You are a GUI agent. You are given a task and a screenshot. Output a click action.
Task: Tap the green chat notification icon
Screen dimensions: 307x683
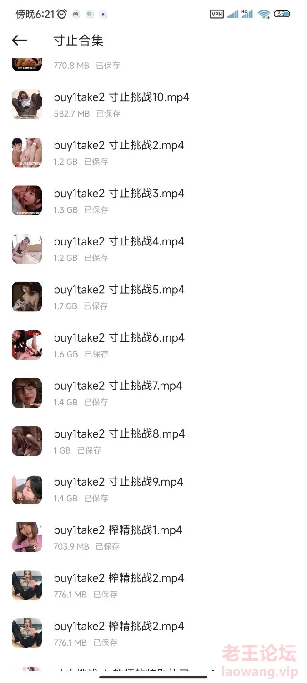click(x=90, y=14)
